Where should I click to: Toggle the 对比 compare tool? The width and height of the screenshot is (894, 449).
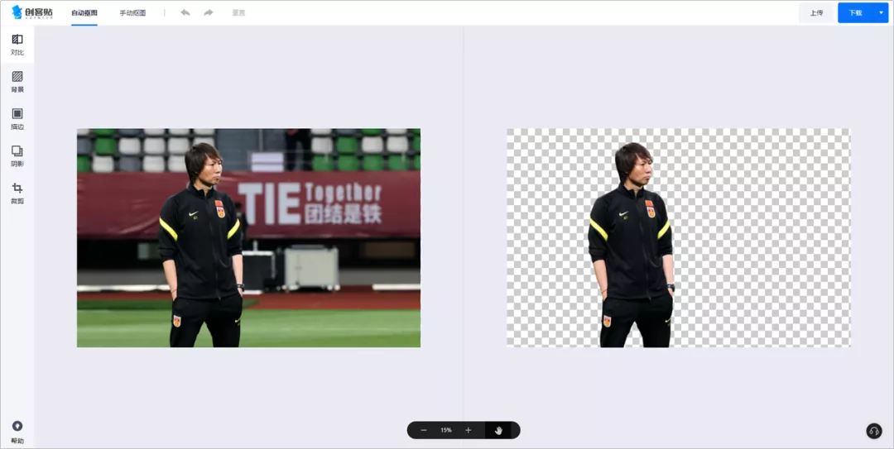tap(17, 45)
